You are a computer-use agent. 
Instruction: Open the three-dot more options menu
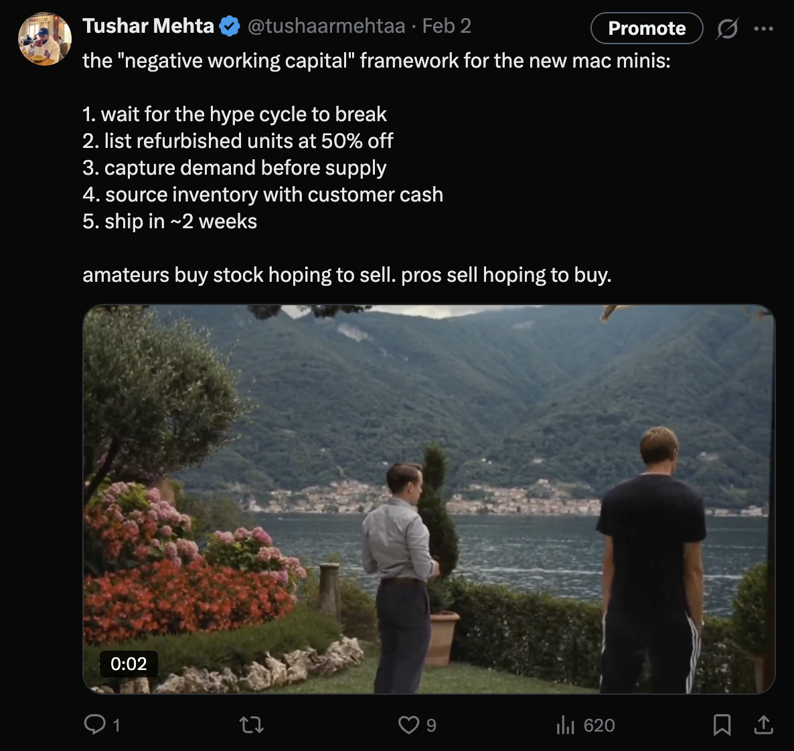point(764,28)
